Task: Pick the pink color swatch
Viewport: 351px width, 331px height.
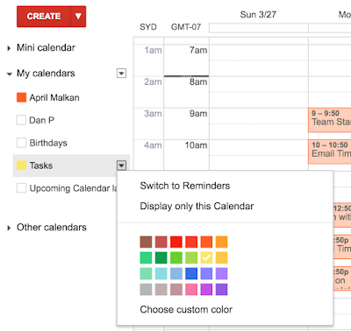Action: pyautogui.click(x=191, y=289)
